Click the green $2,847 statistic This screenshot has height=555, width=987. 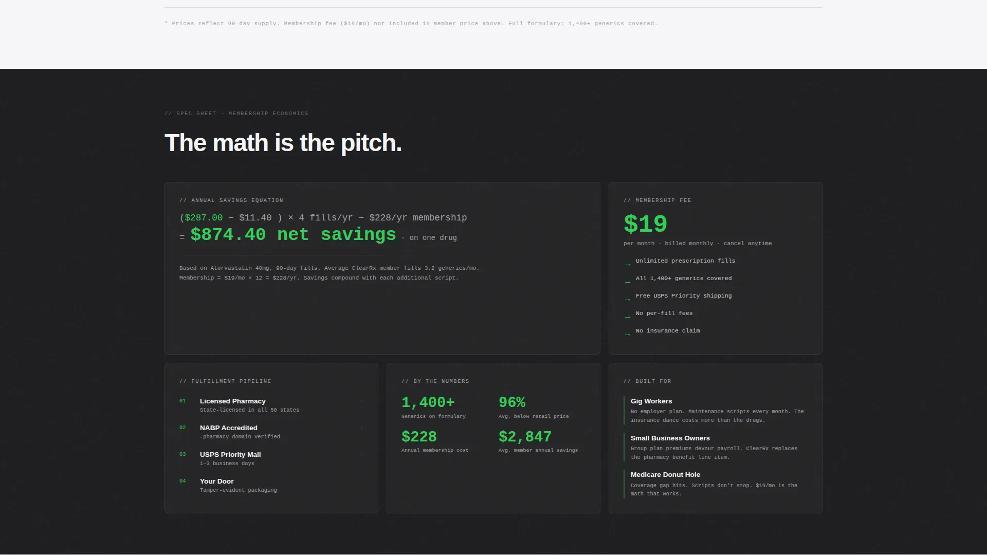[x=525, y=437]
